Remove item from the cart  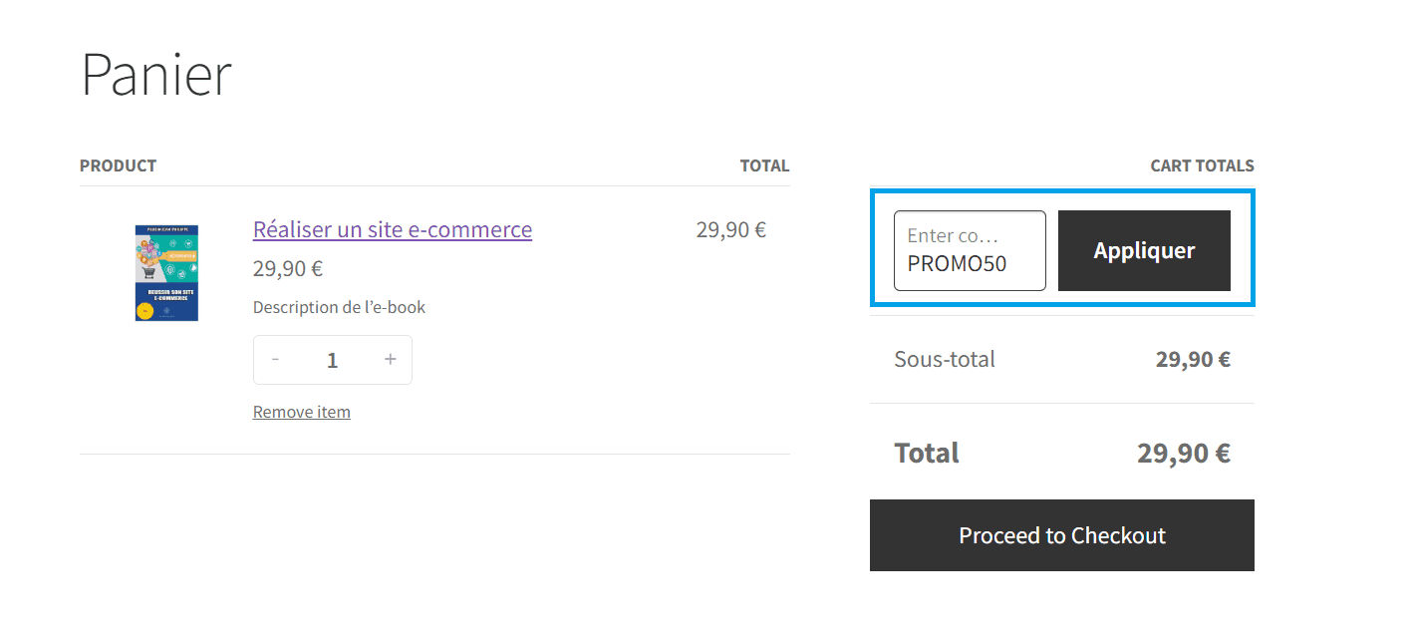pyautogui.click(x=302, y=412)
